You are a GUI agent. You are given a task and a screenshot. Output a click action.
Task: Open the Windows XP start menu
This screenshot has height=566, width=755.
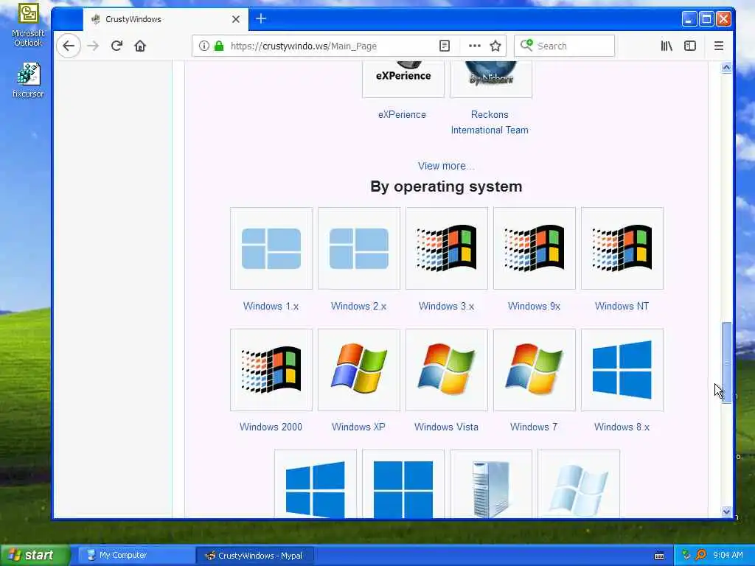[x=35, y=556]
